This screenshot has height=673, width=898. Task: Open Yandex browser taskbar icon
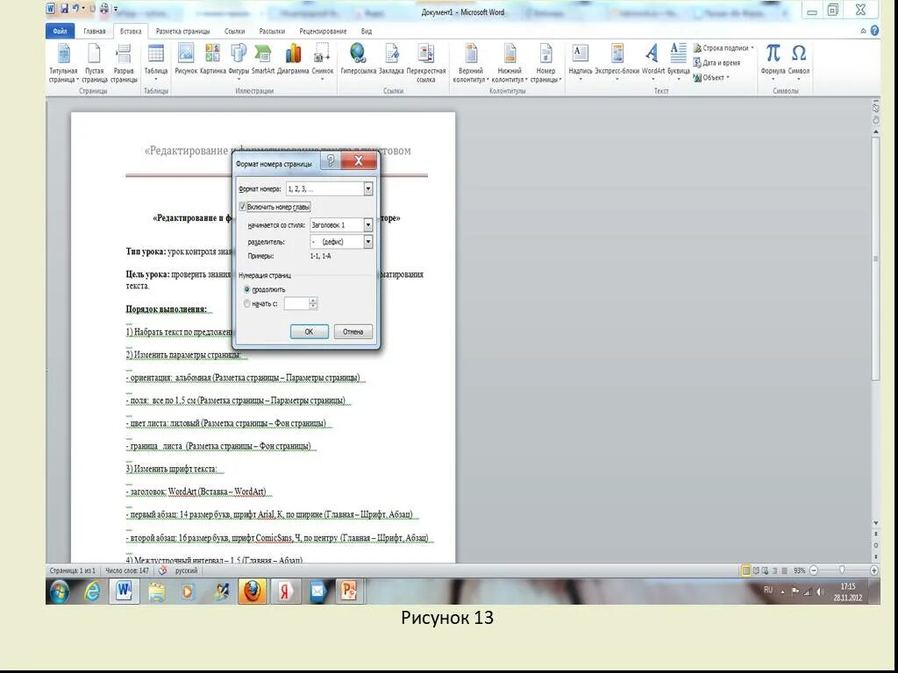[x=285, y=592]
